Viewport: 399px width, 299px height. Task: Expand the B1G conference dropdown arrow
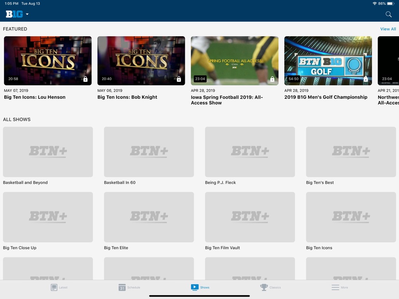click(x=27, y=14)
